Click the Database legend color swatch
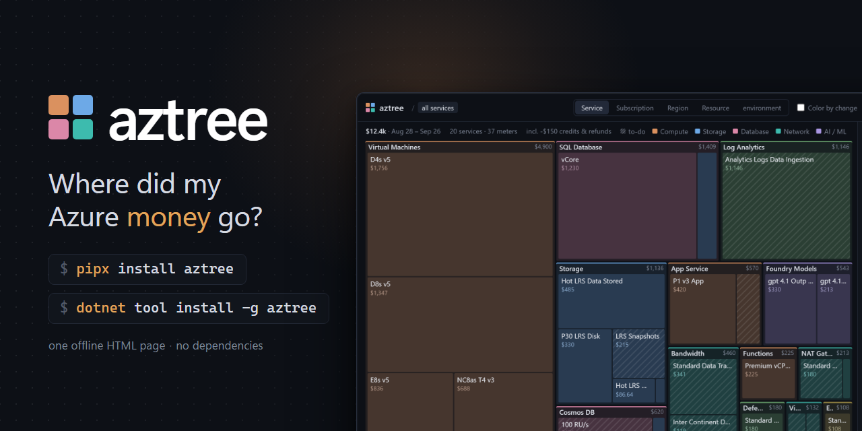The image size is (862, 431). tap(735, 131)
